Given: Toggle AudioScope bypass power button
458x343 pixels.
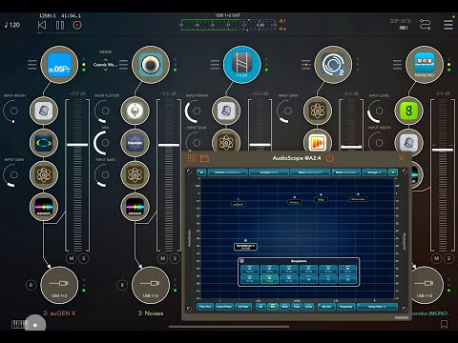Looking at the screenshot, I should [330, 158].
